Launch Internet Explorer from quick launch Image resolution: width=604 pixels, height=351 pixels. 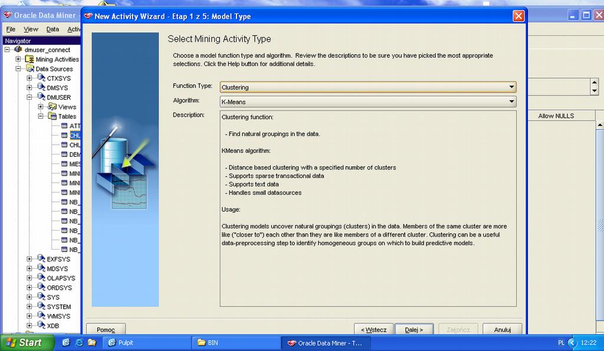[79, 342]
